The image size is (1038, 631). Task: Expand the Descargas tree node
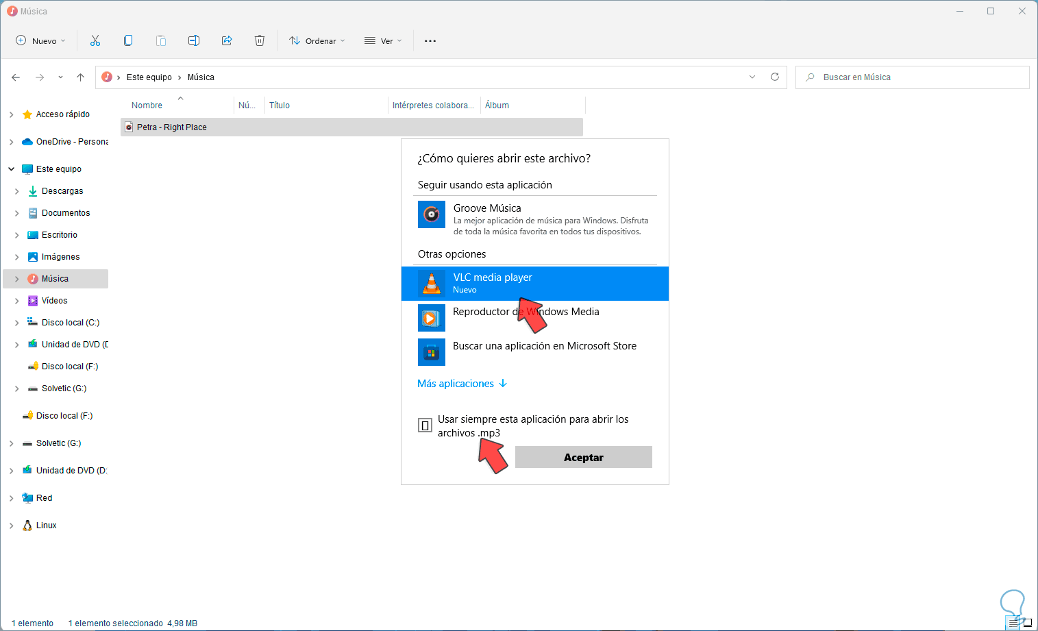[x=17, y=191]
